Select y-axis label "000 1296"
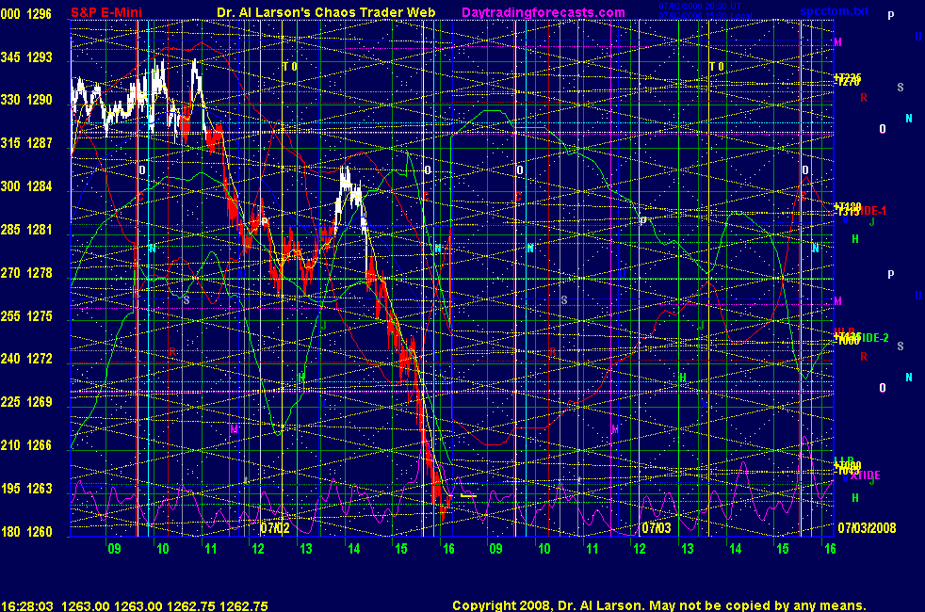 [26, 13]
